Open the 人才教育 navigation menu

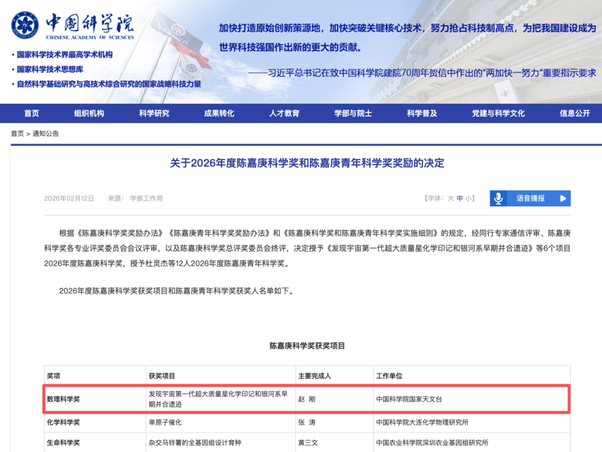[284, 113]
